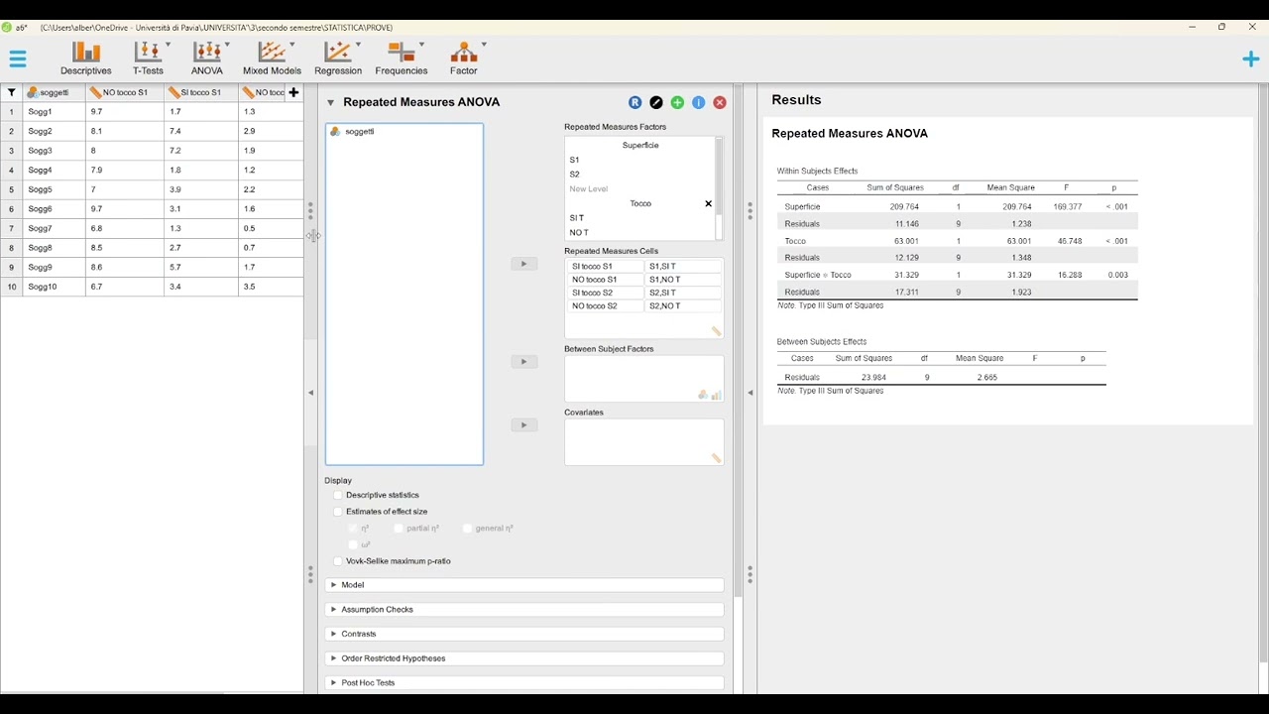Click the Repeated Measures ANOVA results title
Viewport: 1269px width, 714px height.
pos(850,133)
